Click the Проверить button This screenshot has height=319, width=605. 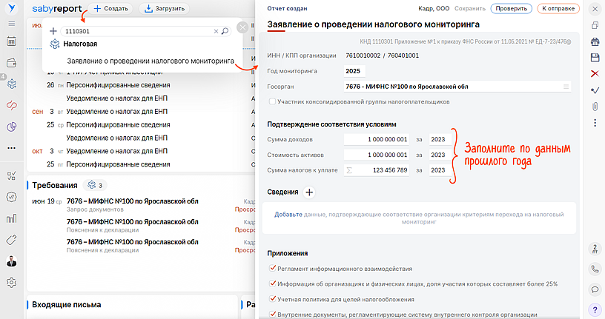[x=510, y=9]
